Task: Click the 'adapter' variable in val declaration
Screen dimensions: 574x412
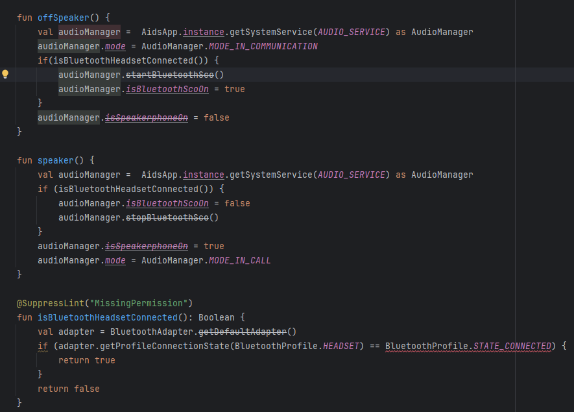Action: point(77,332)
